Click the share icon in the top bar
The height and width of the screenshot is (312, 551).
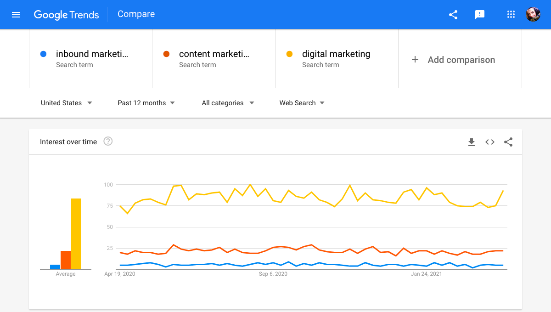pyautogui.click(x=453, y=14)
